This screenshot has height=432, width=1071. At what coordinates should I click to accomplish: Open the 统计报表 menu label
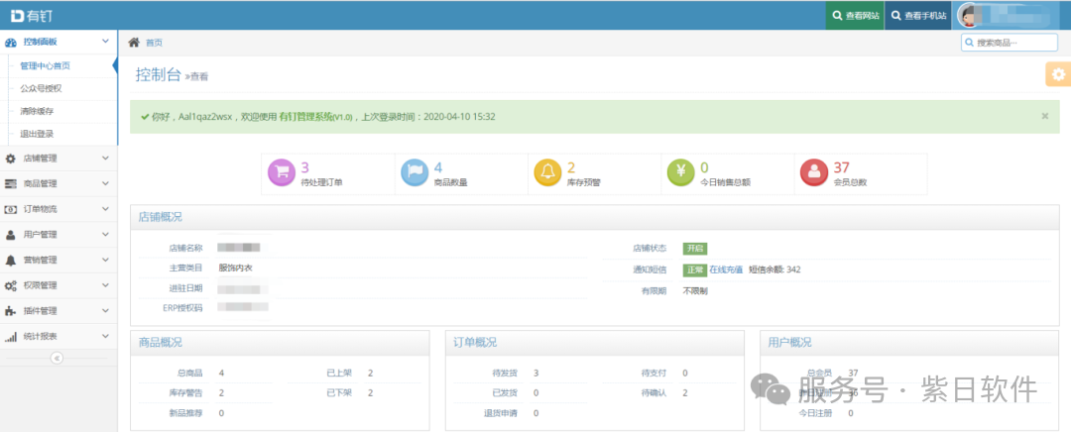point(41,337)
